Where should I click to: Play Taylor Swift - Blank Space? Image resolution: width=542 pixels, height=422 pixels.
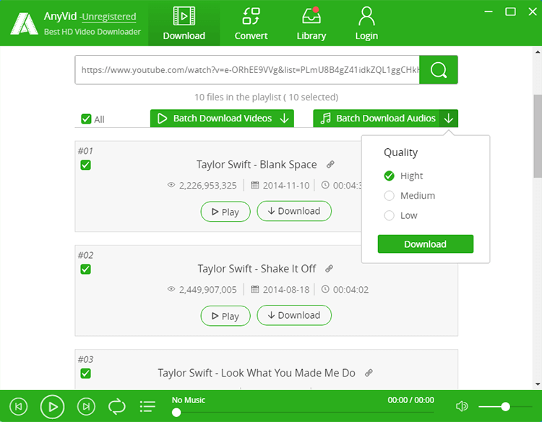click(225, 212)
